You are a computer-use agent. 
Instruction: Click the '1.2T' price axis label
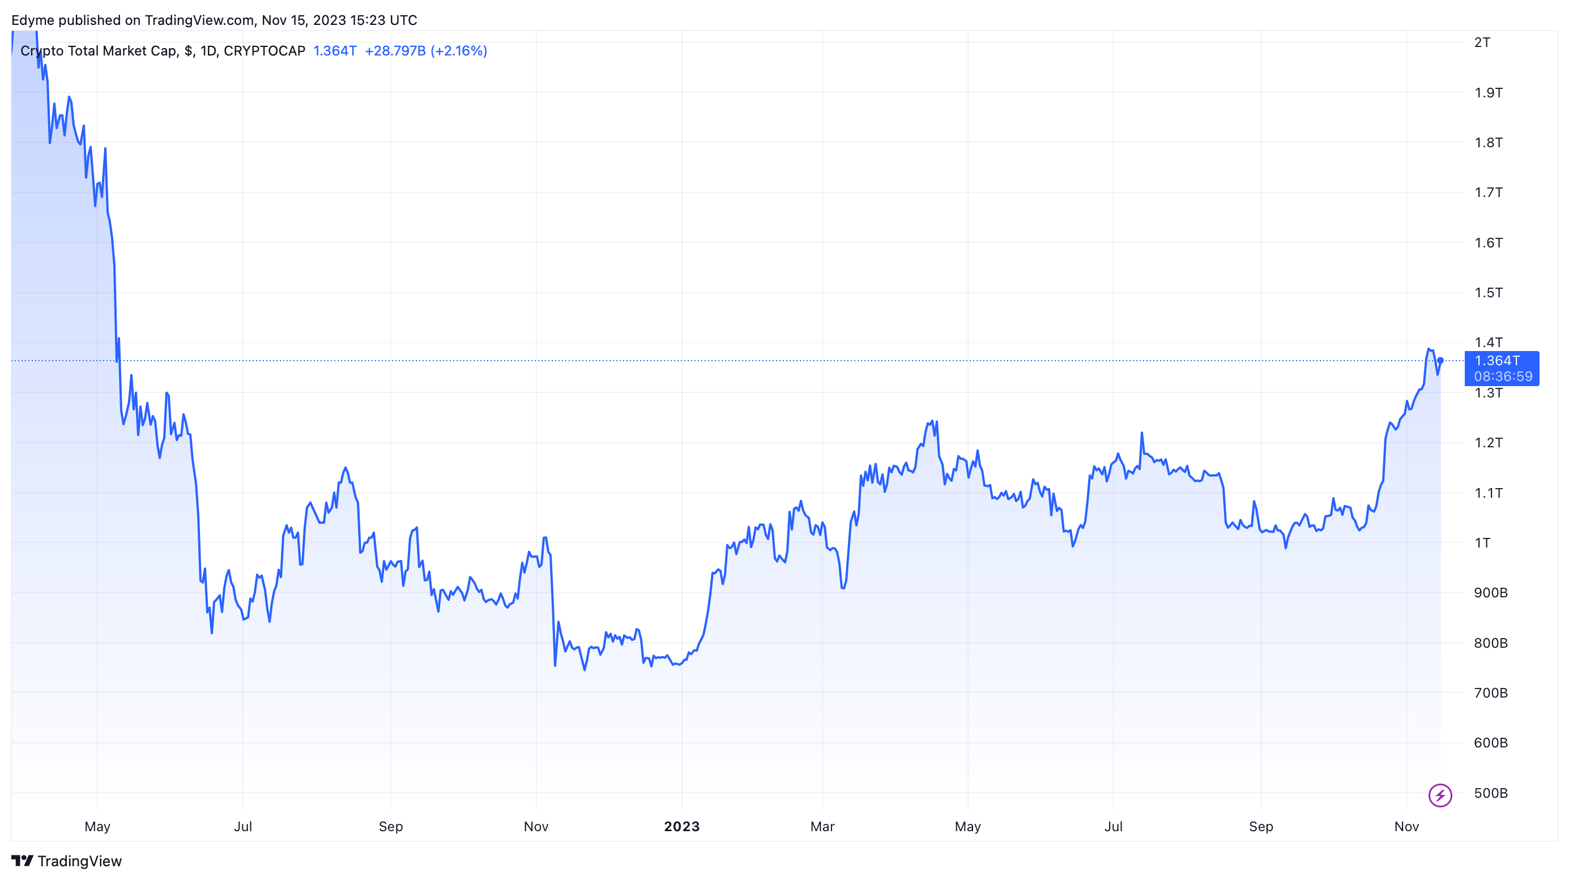[x=1489, y=443]
